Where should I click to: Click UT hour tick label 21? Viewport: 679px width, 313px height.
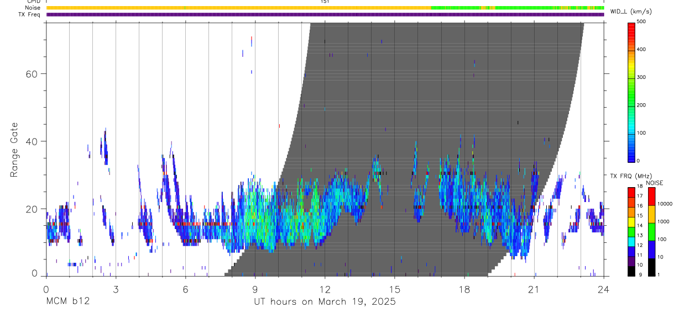[x=534, y=289]
